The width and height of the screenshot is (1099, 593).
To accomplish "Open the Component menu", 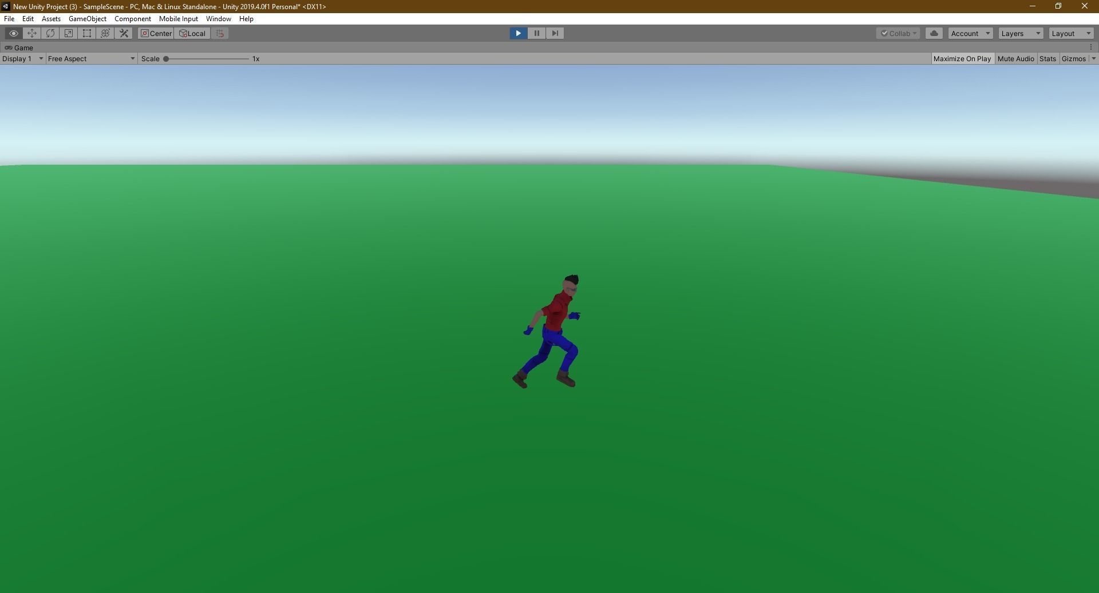I will (x=133, y=19).
